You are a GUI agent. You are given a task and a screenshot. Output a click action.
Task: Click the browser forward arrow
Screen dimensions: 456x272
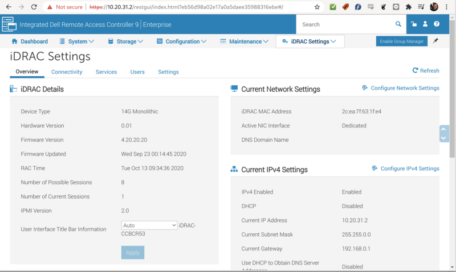[21, 7]
